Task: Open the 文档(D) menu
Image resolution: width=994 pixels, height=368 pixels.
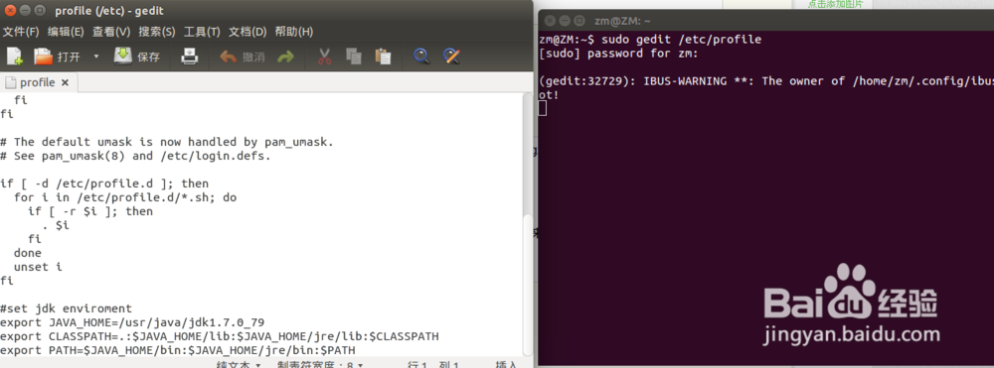Action: [248, 32]
